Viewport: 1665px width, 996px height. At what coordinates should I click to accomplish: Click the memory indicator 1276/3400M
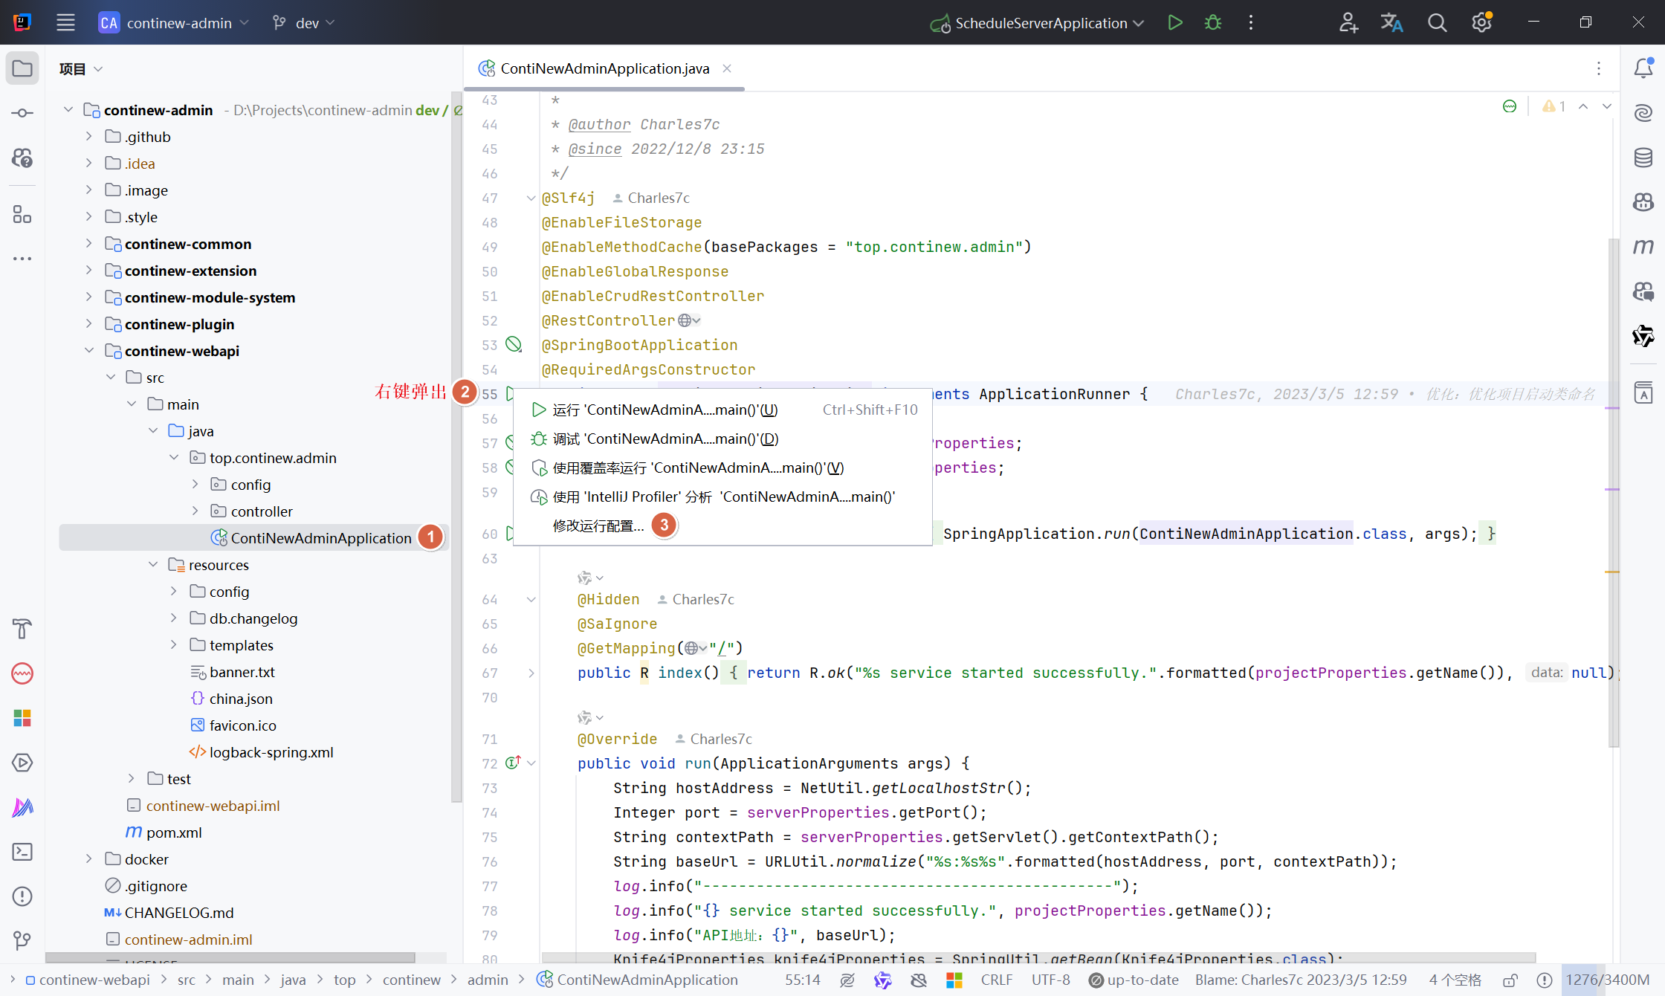coord(1607,980)
